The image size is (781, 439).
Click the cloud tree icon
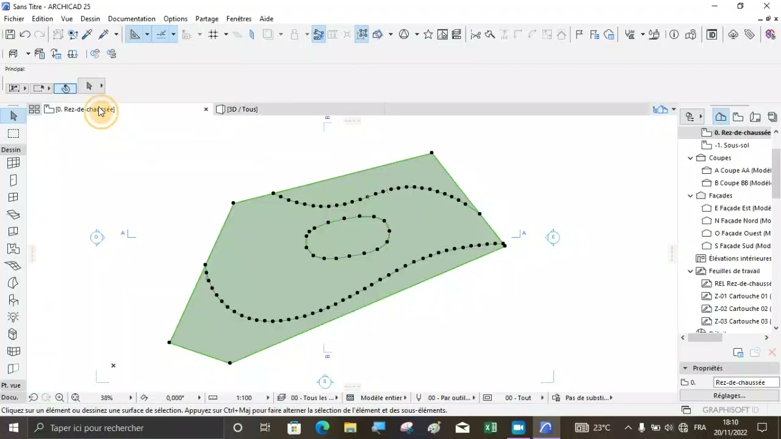coord(733,35)
